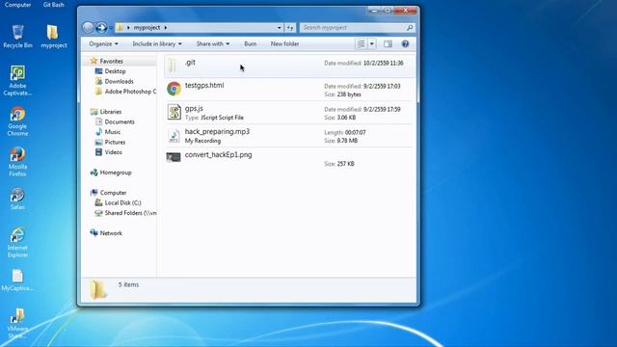Open the Adobe Photoshop favorite link

(x=130, y=92)
